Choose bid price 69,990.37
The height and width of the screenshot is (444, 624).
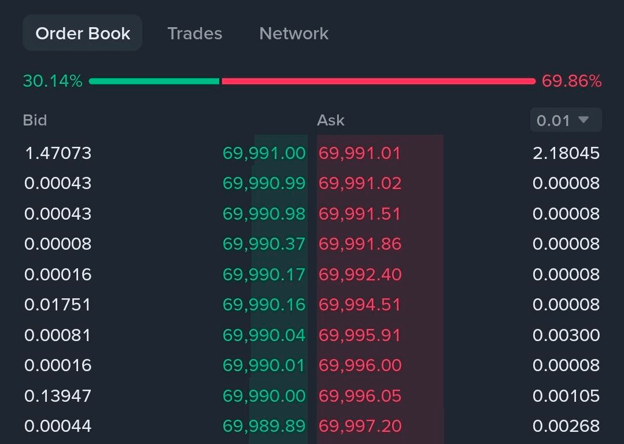tap(264, 244)
